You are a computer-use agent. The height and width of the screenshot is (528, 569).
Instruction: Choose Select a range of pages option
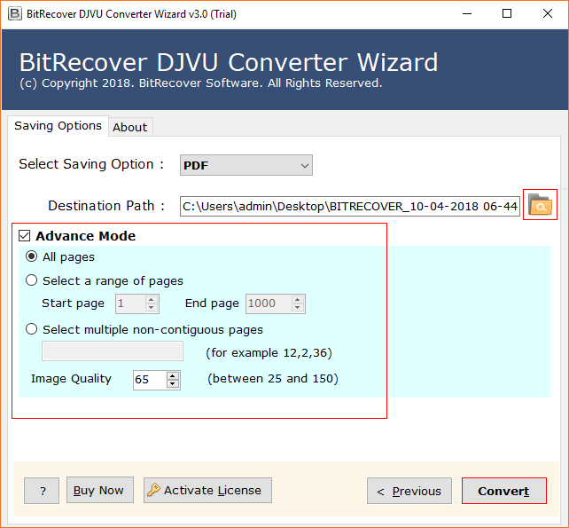pyautogui.click(x=32, y=280)
